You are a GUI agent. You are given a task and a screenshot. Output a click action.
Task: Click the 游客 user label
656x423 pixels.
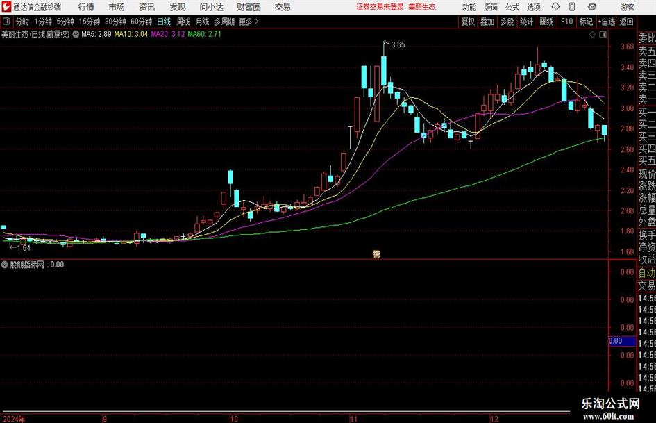pyautogui.click(x=628, y=7)
